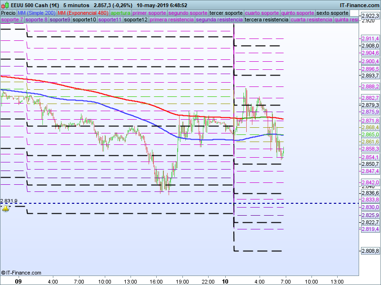Click the 2.865,0 green price tag

coord(370,134)
